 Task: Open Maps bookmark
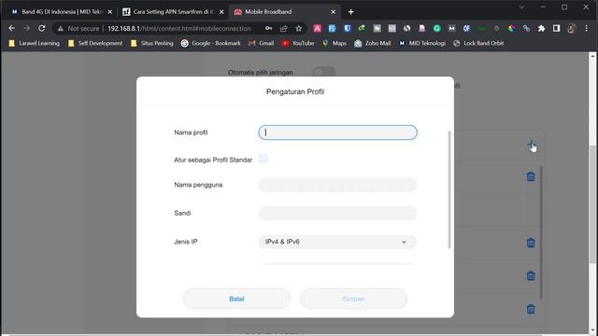335,44
